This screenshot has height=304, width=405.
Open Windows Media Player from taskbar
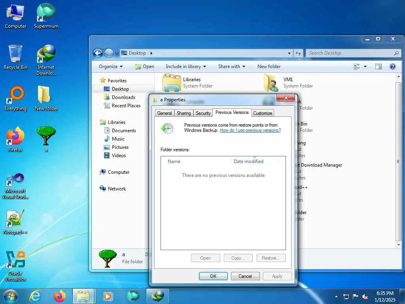pyautogui.click(x=108, y=296)
